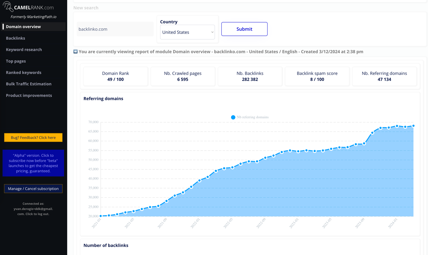Click the 45,000 y-axis label
Viewport: 428px width, 255px height.
click(93, 169)
